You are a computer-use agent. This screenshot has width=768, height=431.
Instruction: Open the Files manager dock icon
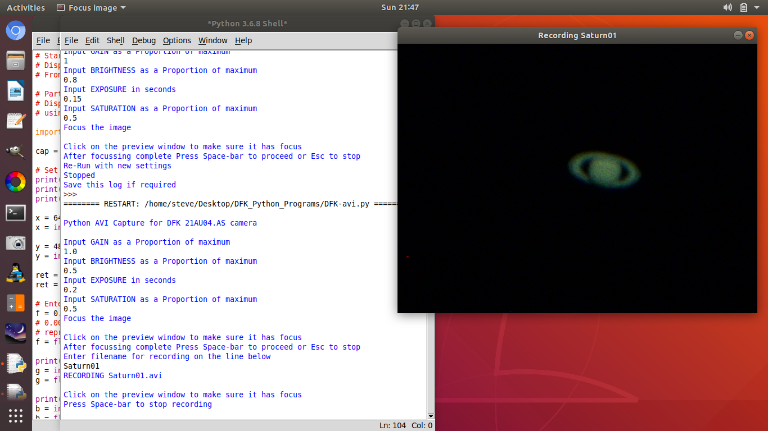(x=16, y=60)
